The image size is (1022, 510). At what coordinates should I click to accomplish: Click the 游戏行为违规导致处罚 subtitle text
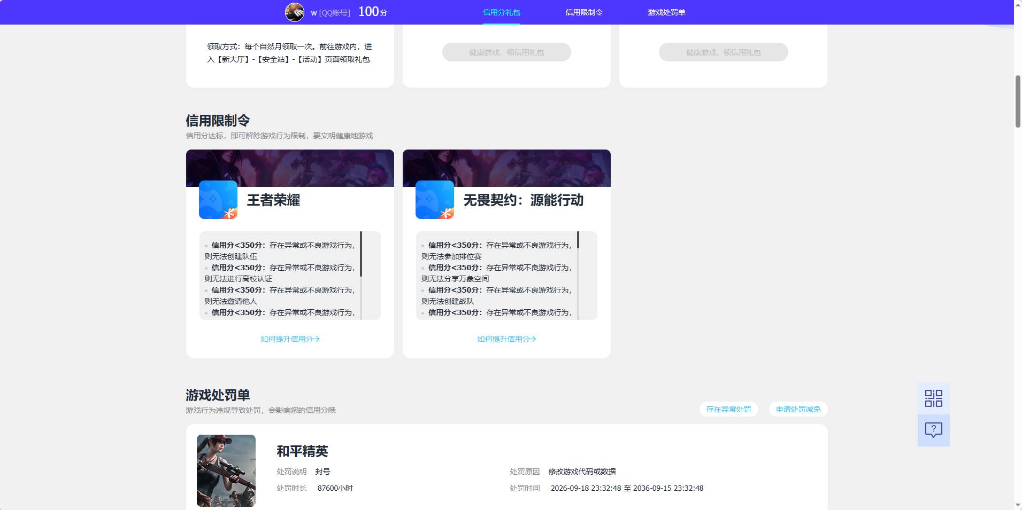260,410
